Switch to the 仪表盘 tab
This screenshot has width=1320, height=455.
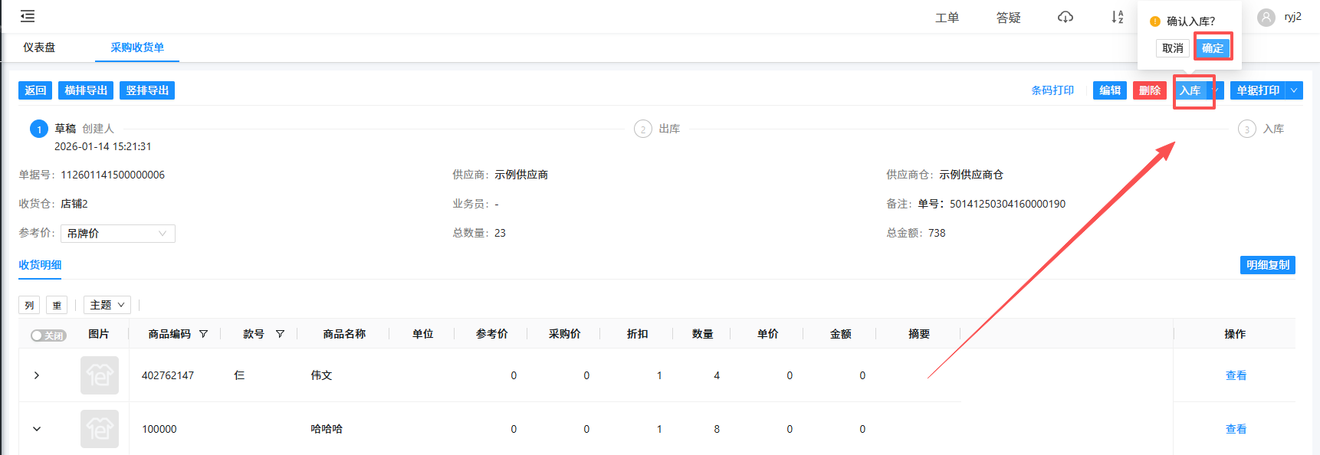pos(39,47)
